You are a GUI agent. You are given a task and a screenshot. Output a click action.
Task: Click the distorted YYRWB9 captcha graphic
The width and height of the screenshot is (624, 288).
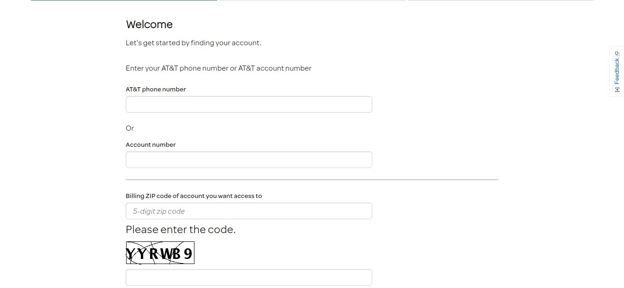point(160,252)
